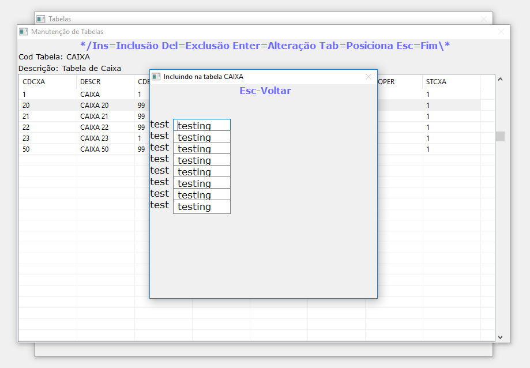Screen dimensions: 530x368
Task: Click the vertical scrollbar thumb of the table
Action: pyautogui.click(x=500, y=136)
